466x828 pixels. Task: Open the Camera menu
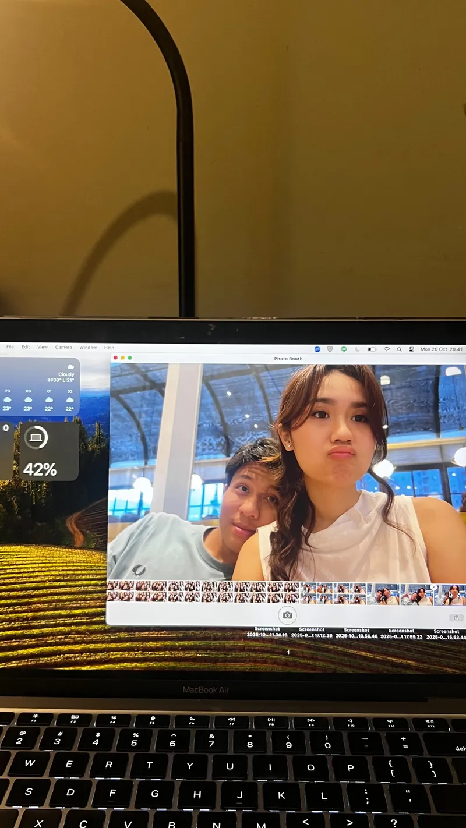tap(63, 347)
